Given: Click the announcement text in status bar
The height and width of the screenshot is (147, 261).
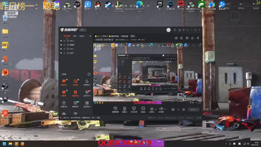Looking at the screenshot, I should point(81,118).
